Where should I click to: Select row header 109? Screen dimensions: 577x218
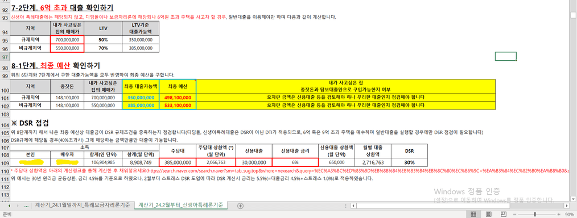coord(5,162)
